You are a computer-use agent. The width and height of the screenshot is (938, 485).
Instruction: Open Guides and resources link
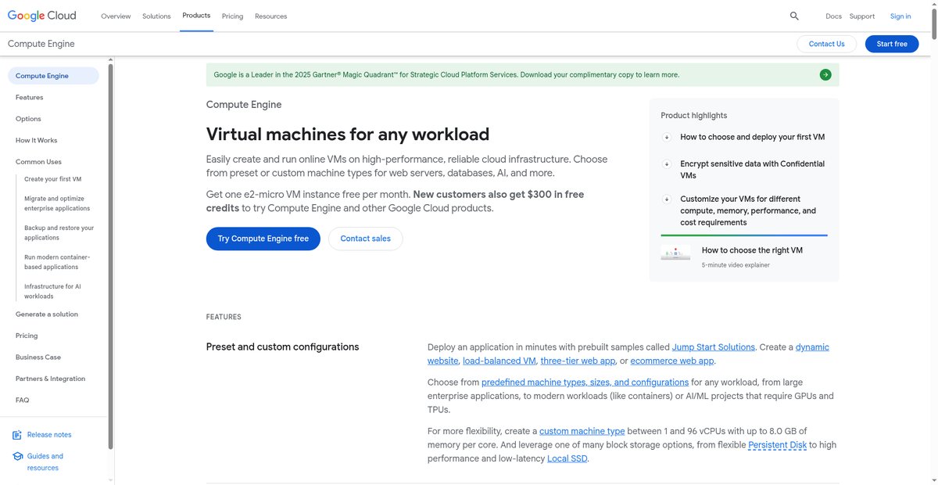click(45, 462)
